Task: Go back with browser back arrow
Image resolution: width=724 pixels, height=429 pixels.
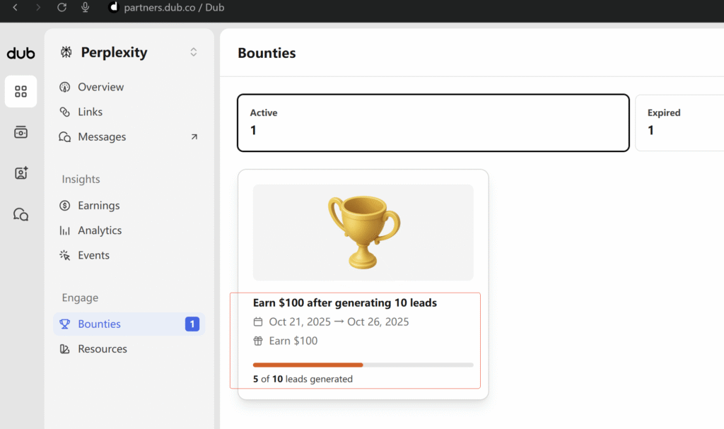Action: click(x=16, y=8)
